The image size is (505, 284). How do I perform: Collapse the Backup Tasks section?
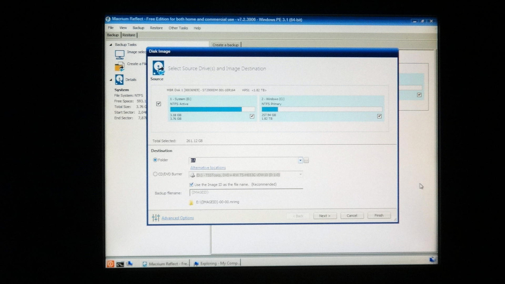[x=111, y=45]
